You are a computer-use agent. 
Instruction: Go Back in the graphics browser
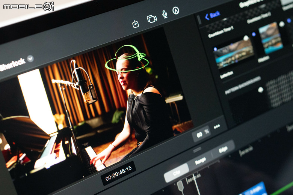213,15
